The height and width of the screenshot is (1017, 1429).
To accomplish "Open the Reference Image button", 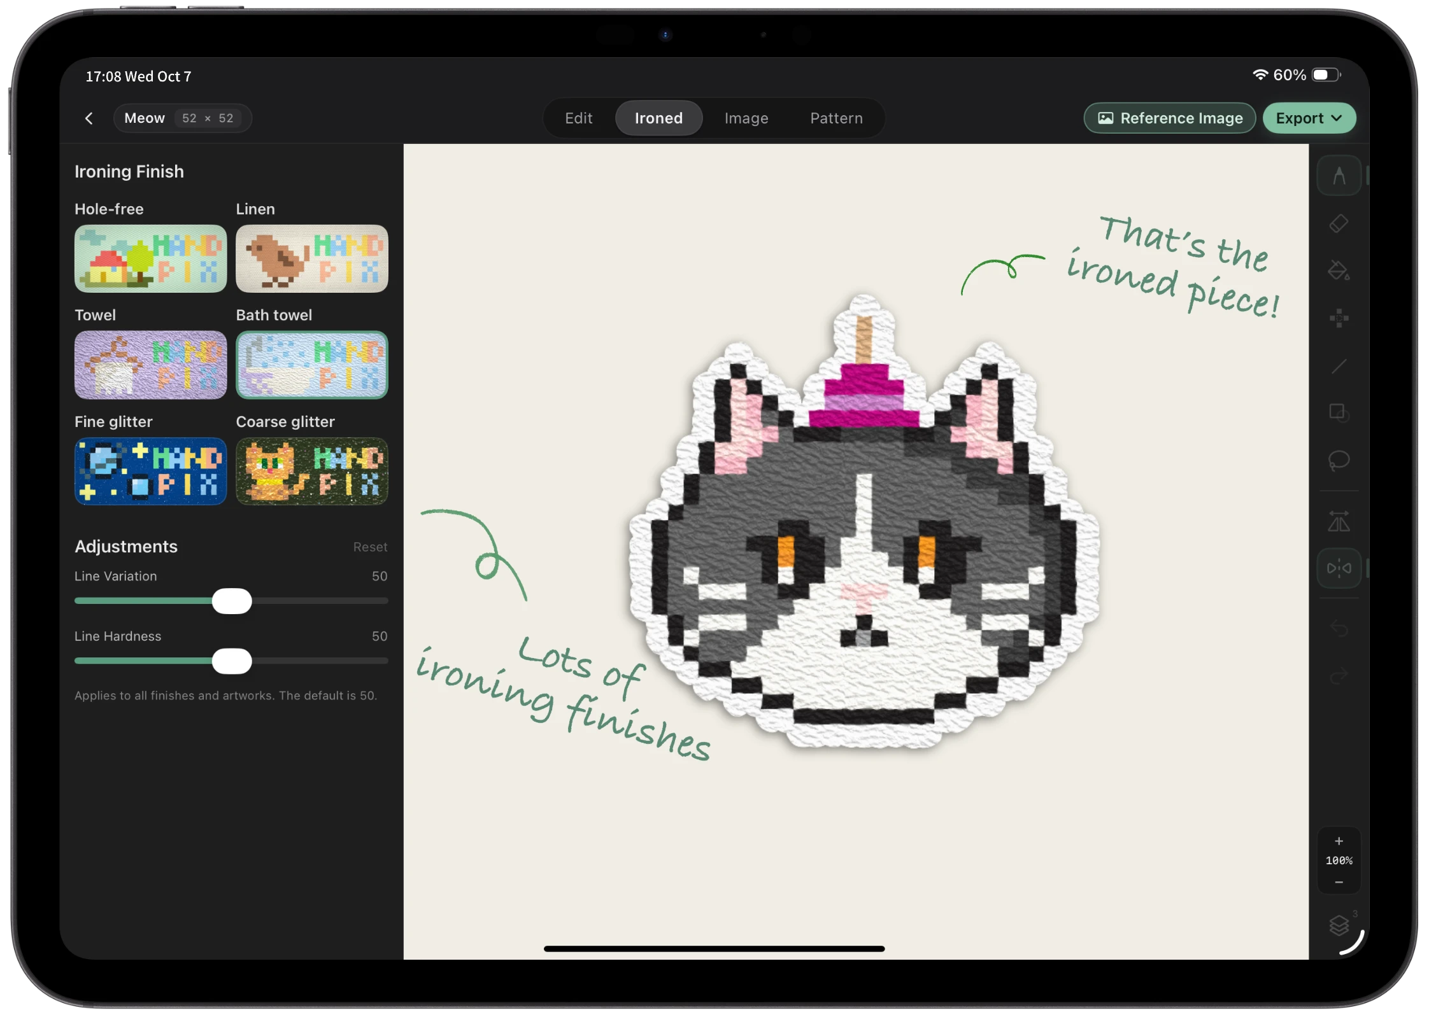I will click(1169, 118).
